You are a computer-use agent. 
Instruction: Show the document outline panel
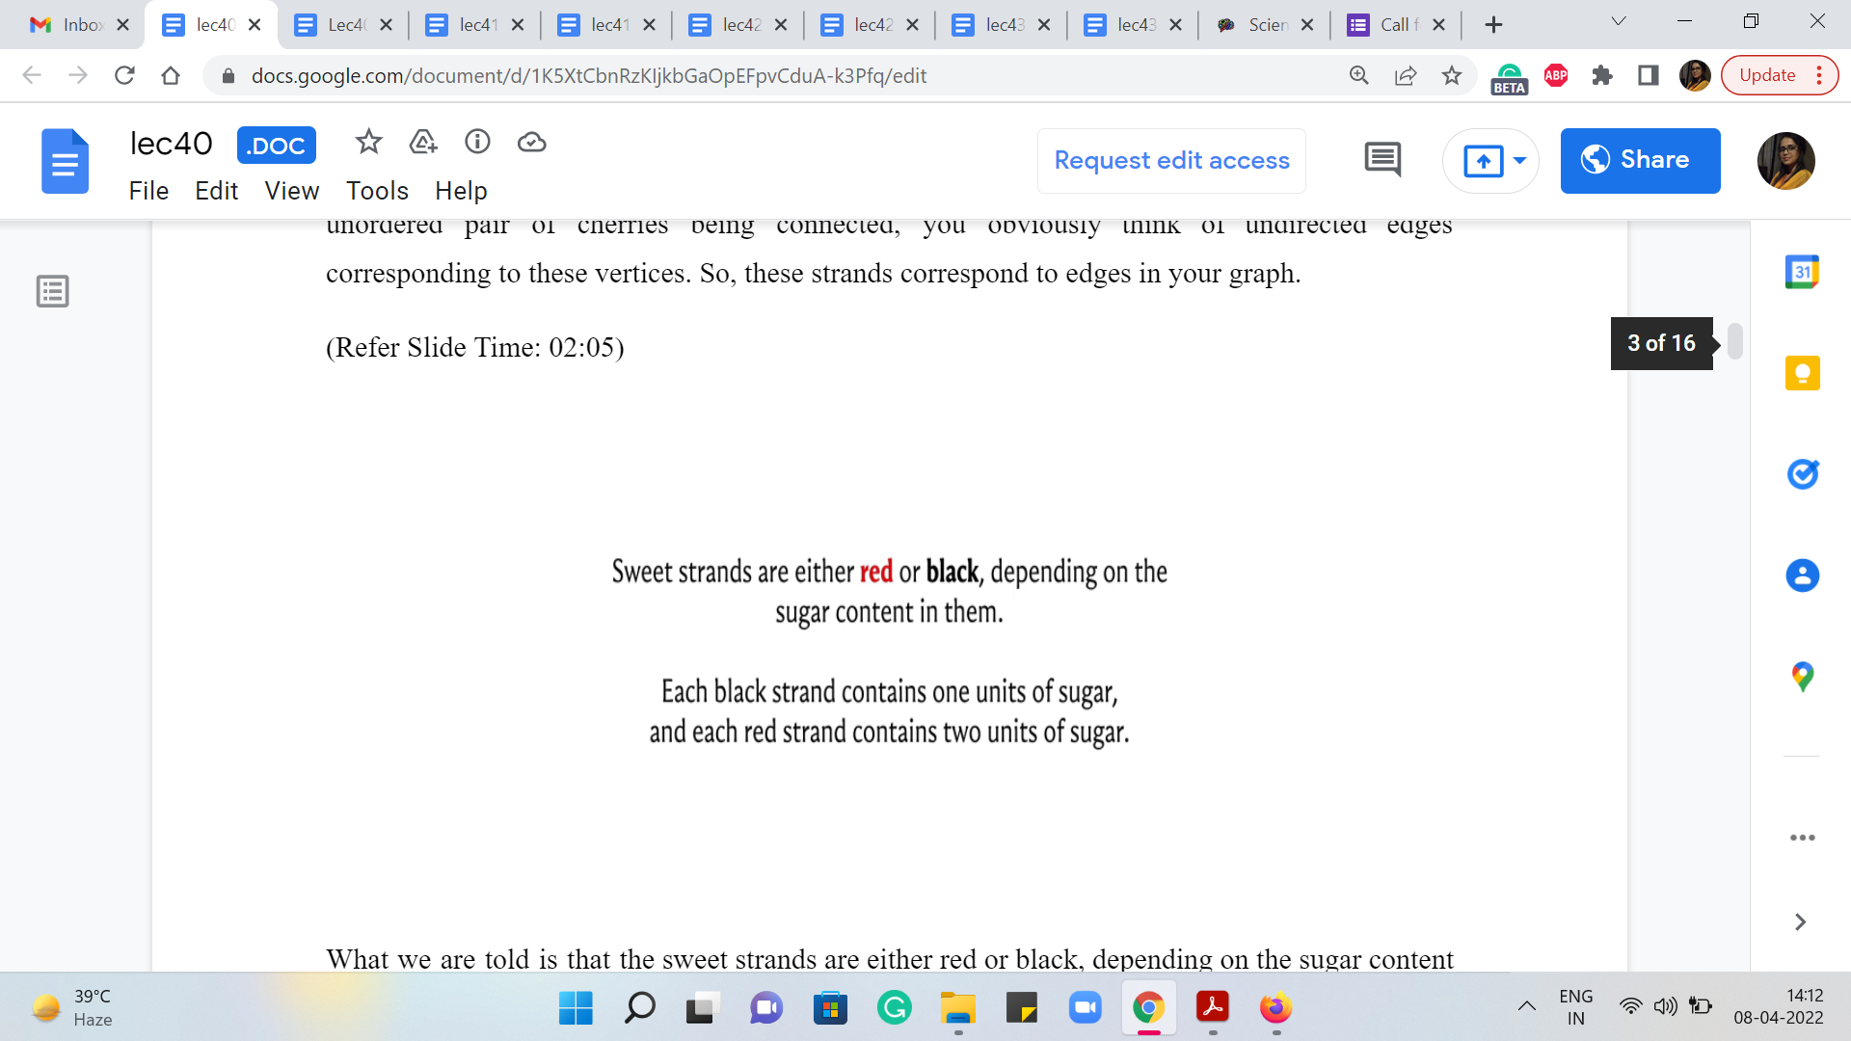coord(53,291)
